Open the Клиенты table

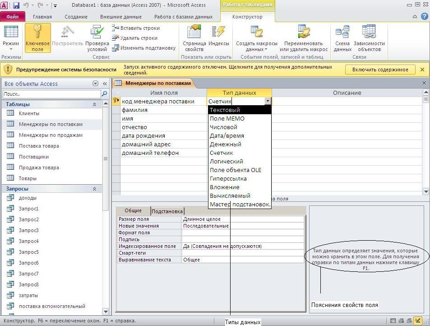coord(29,113)
